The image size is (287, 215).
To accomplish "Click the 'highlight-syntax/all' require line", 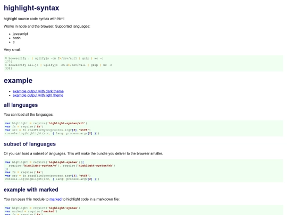I will pyautogui.click(x=46, y=123).
